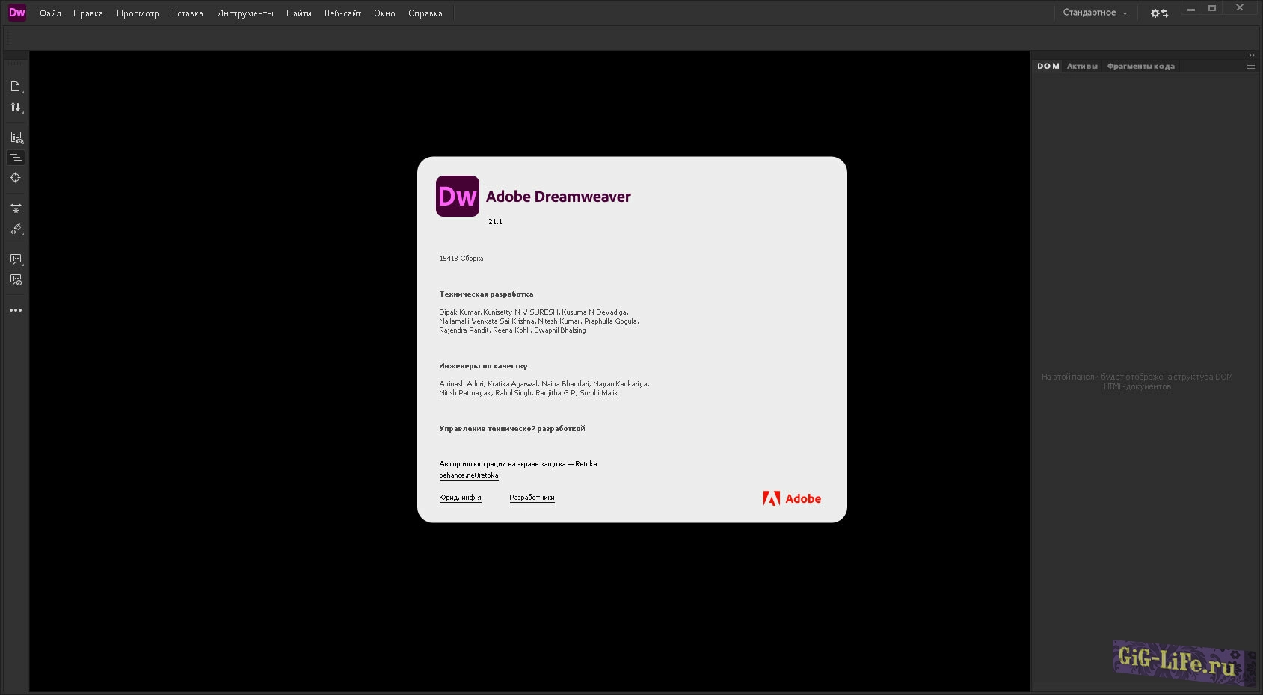This screenshot has width=1263, height=695.
Task: Switch to the Фрагменты кода tab
Action: tap(1140, 67)
